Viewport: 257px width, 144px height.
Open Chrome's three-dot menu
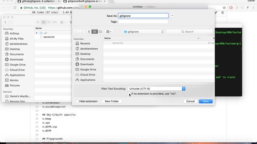pos(253,8)
